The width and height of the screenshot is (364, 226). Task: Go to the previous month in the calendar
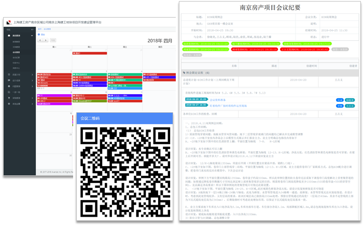40,40
